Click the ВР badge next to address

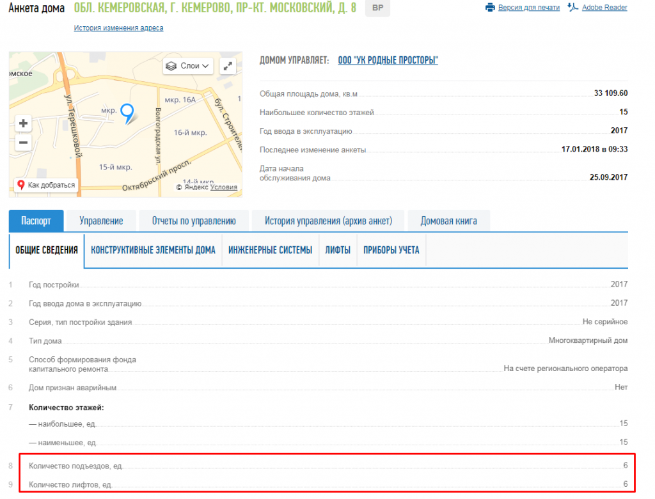pos(377,8)
